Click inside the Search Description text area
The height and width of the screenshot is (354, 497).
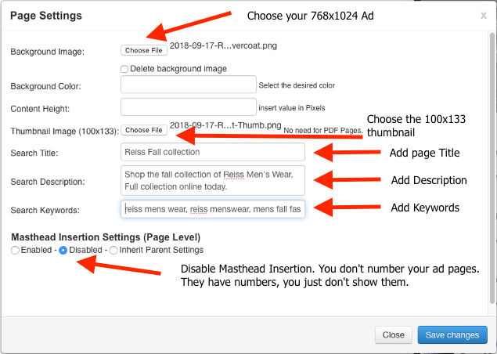tap(213, 180)
